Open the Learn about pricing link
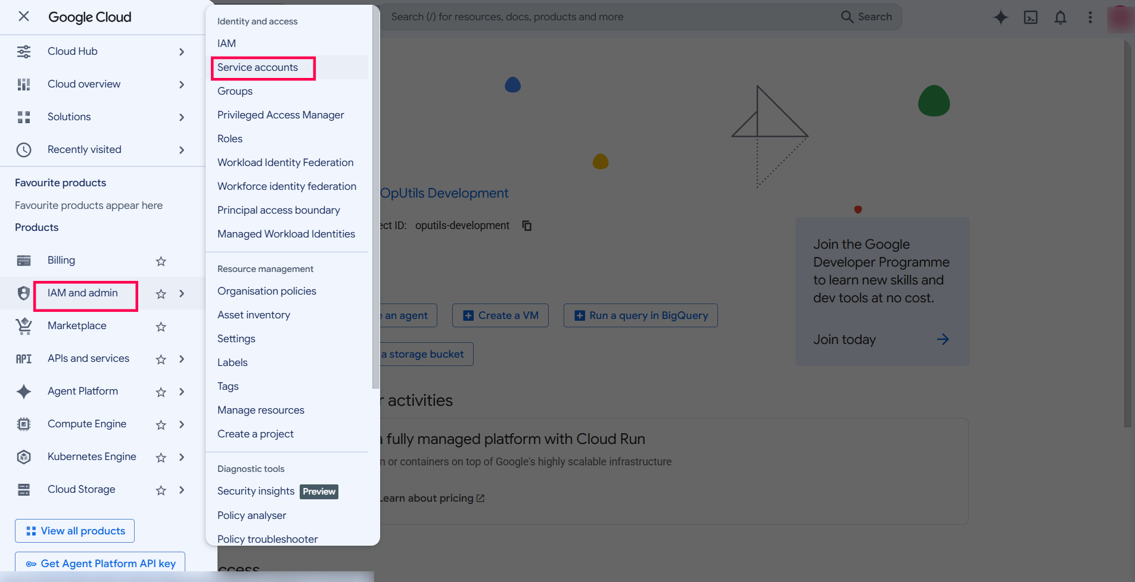This screenshot has width=1135, height=582. pyautogui.click(x=433, y=498)
